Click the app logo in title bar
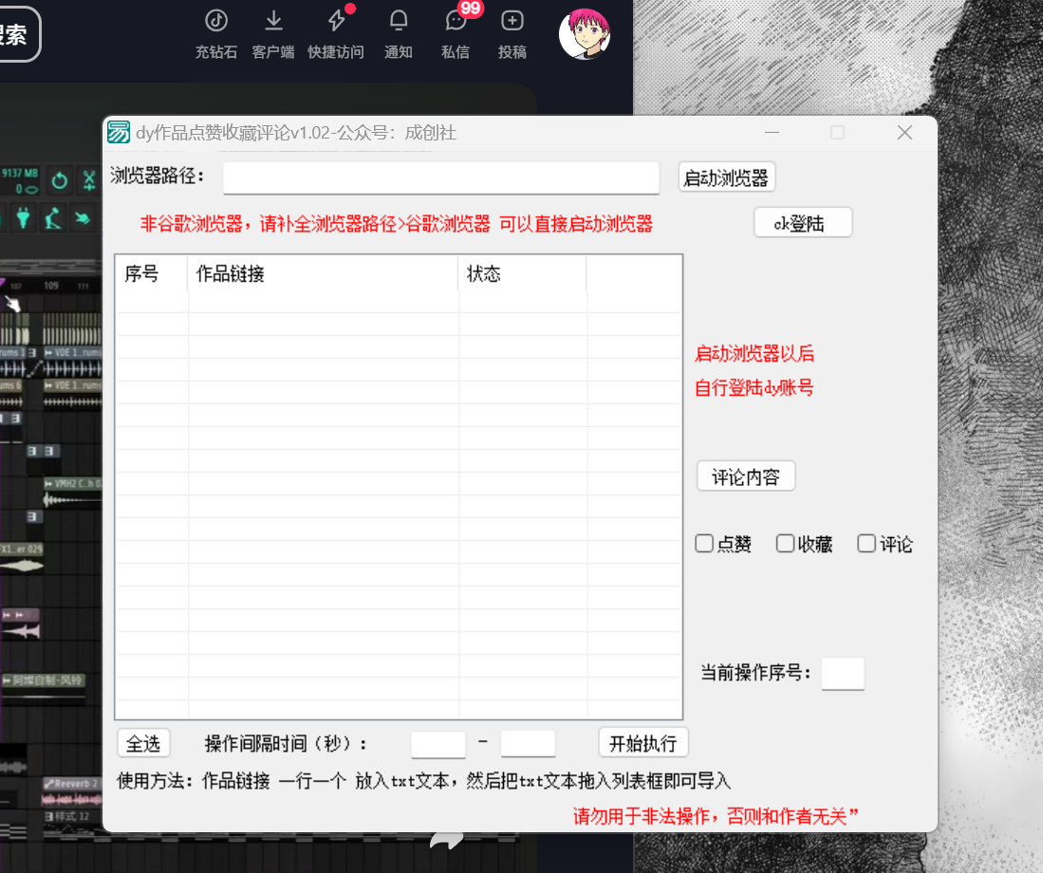The width and height of the screenshot is (1043, 873). (119, 133)
